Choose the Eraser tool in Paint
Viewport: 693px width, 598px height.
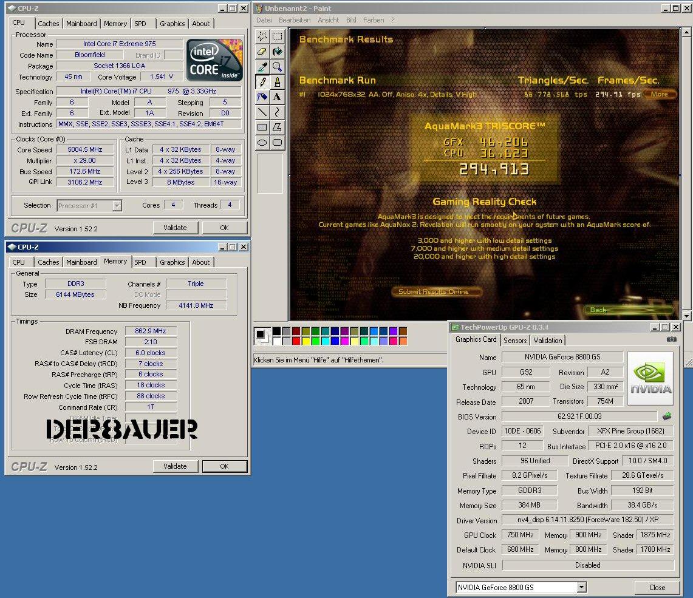point(262,52)
